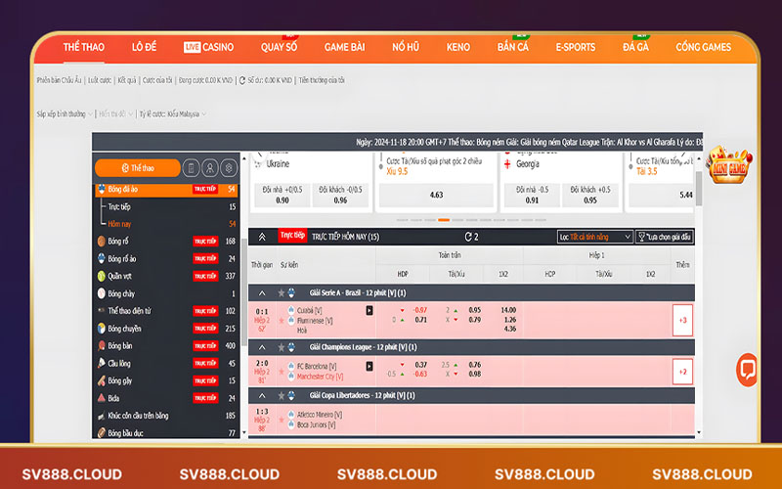The height and width of the screenshot is (489, 782).
Task: Click the main content right scrollbar
Action: click(699, 189)
